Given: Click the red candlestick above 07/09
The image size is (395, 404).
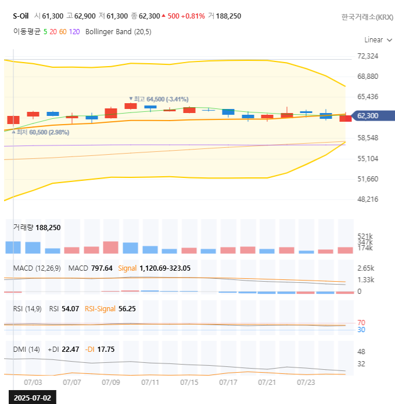Looking at the screenshot, I should pyautogui.click(x=111, y=113).
